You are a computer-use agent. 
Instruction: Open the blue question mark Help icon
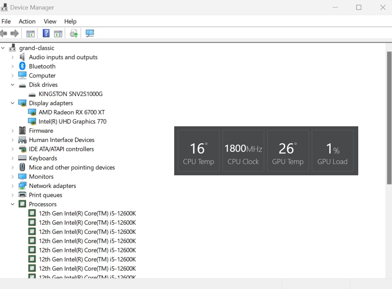pos(46,33)
